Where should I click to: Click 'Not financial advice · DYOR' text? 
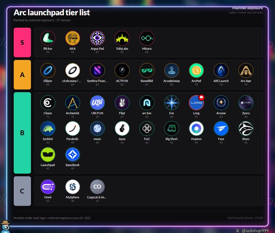click(x=245, y=218)
